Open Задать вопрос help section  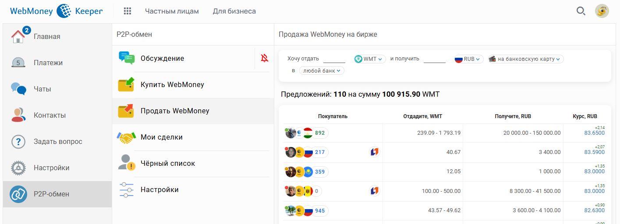pyautogui.click(x=58, y=141)
